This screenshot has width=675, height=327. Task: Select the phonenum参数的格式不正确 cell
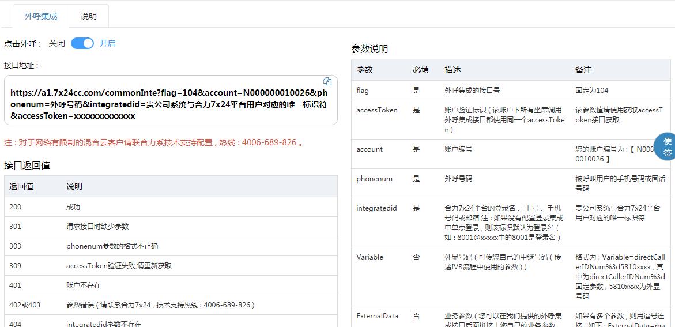click(112, 246)
